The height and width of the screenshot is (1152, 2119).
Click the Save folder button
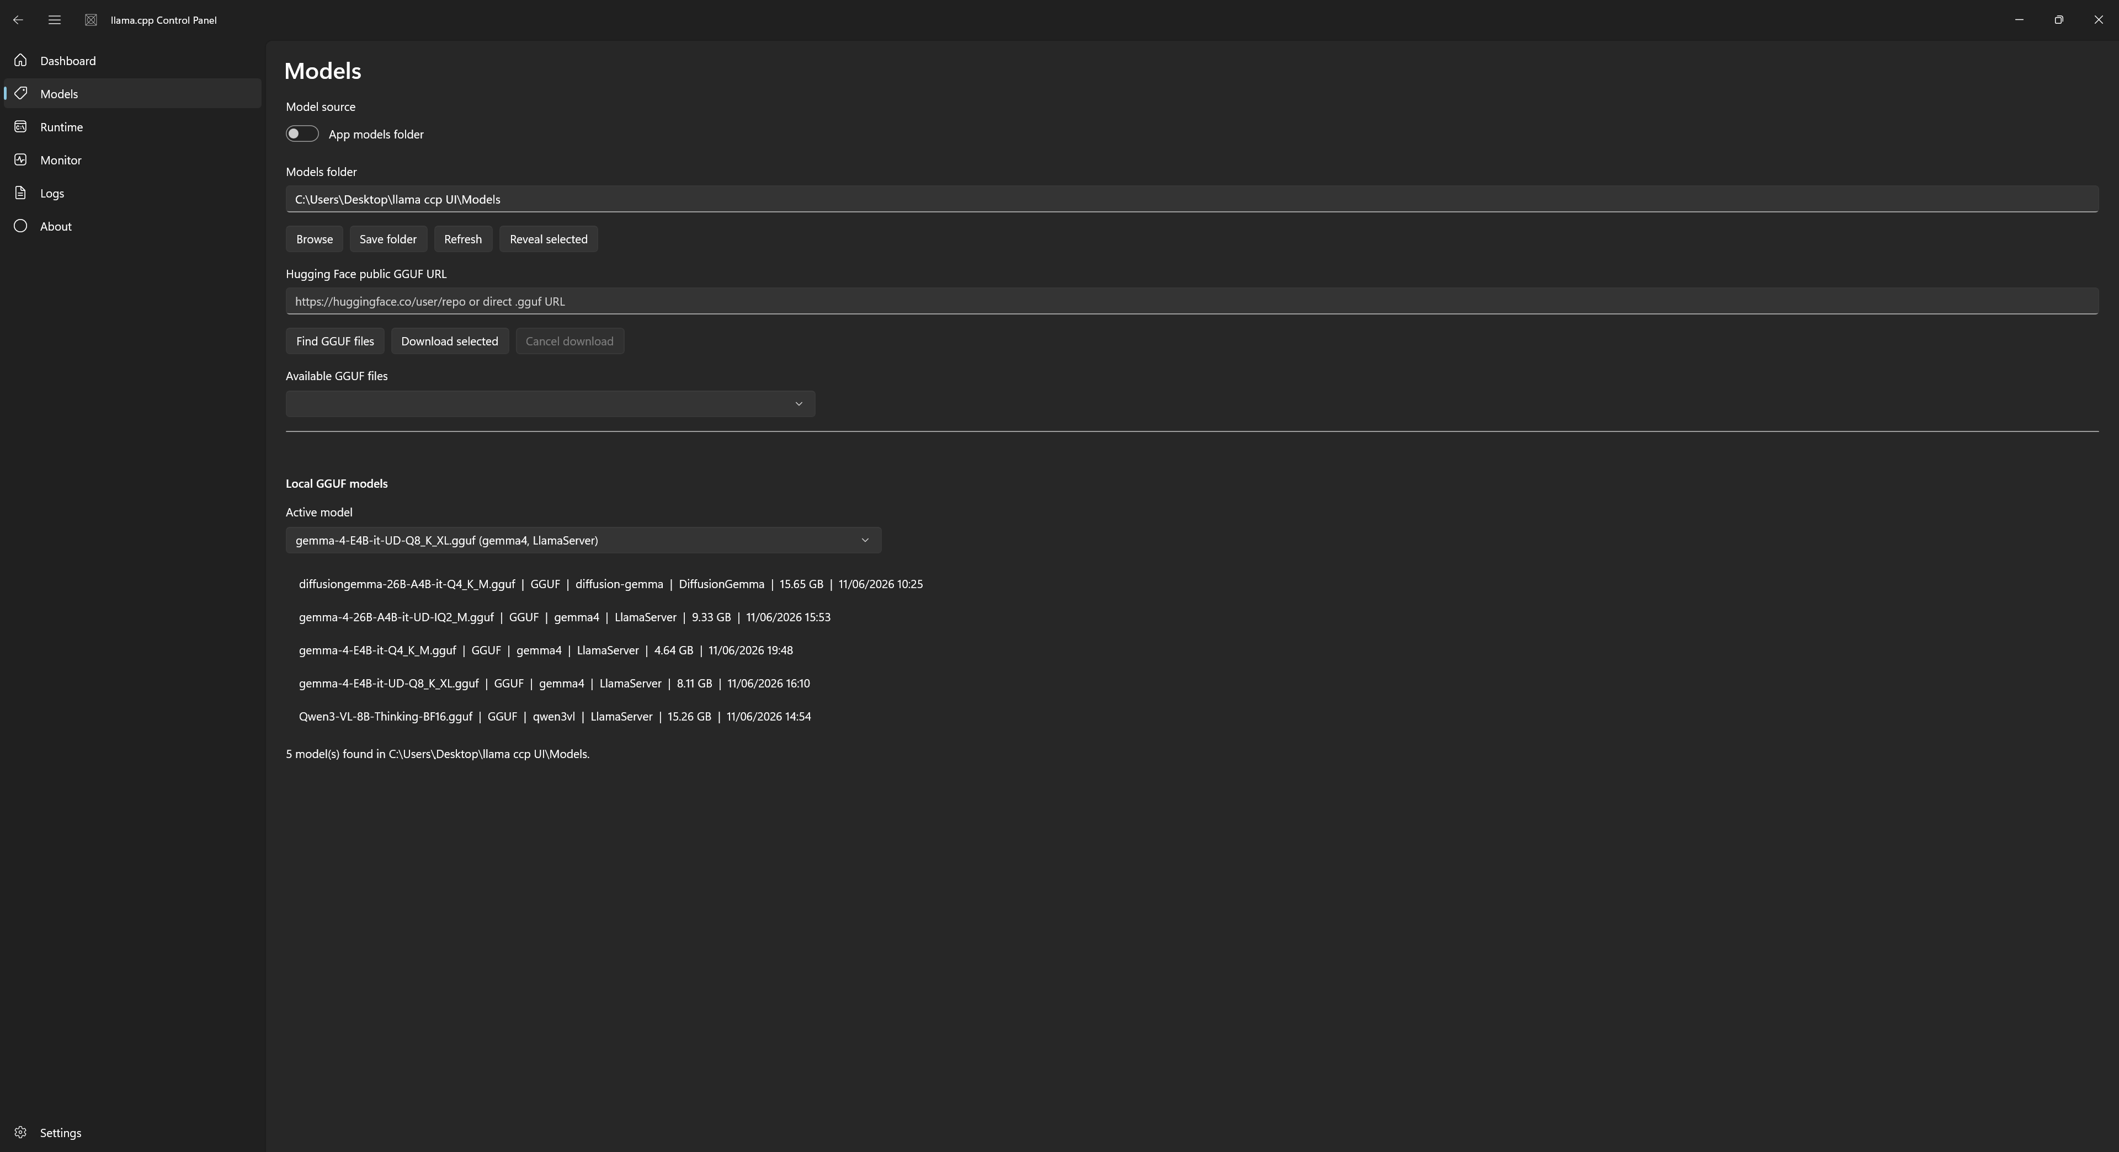[388, 239]
